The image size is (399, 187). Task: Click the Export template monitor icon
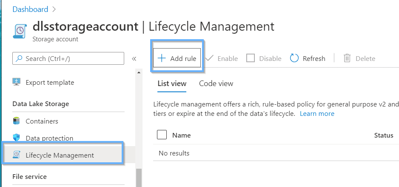pyautogui.click(x=16, y=82)
